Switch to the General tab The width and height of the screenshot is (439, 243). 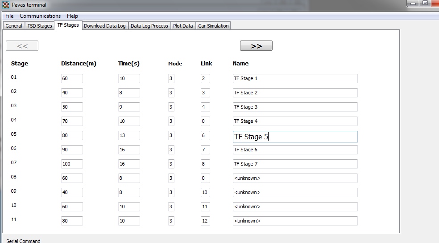coord(14,26)
